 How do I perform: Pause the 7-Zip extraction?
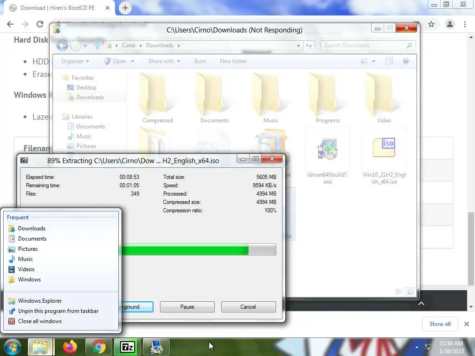[187, 307]
